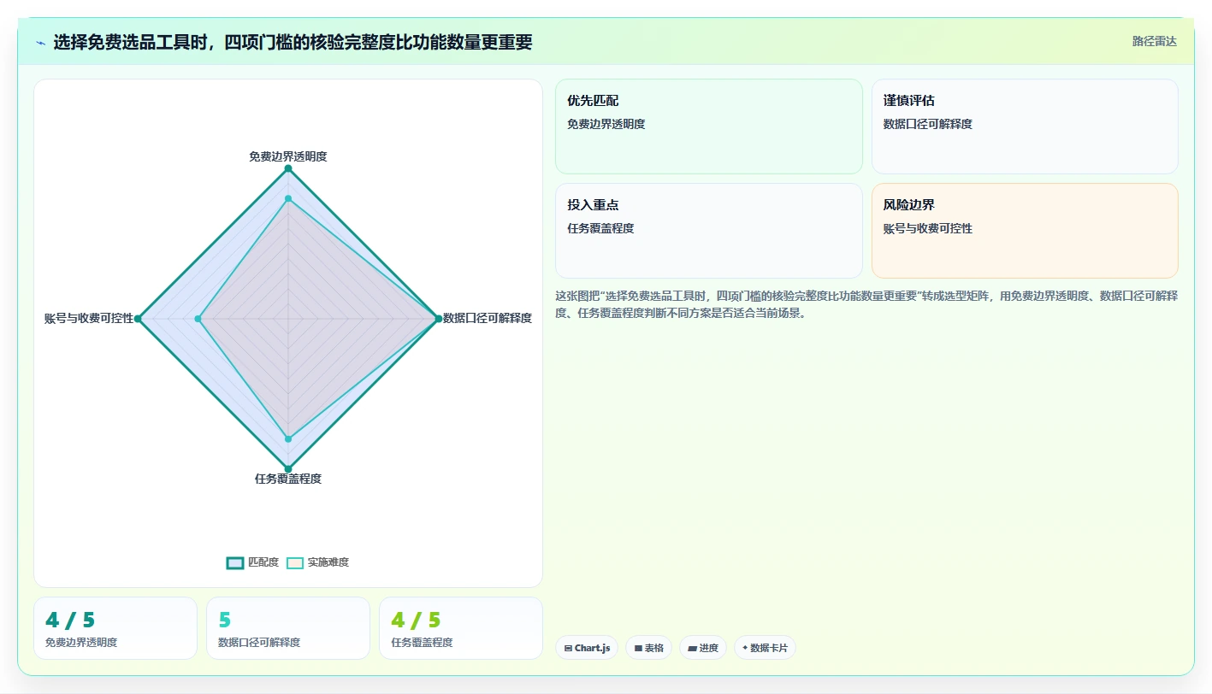Toggle the 匹配度 legend item
Image resolution: width=1212 pixels, height=694 pixels.
tap(253, 562)
